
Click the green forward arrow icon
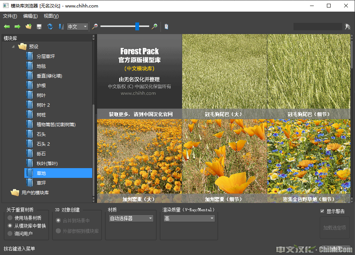click(17, 27)
